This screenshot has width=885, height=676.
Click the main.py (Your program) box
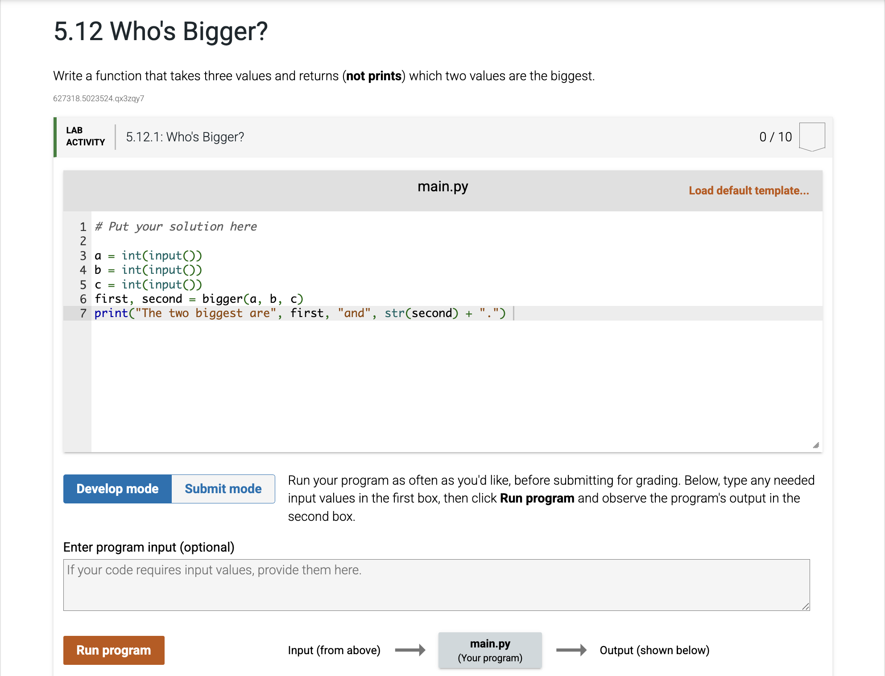(x=490, y=650)
